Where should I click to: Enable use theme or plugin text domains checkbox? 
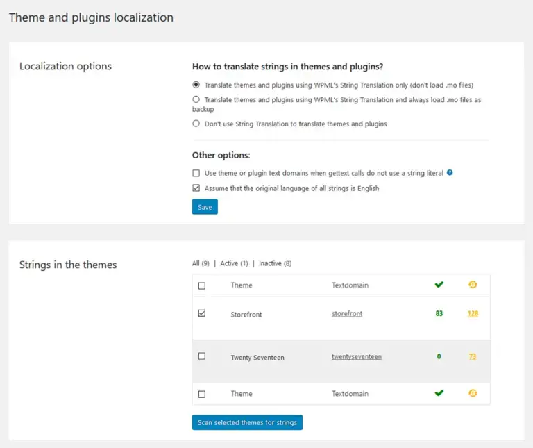(x=196, y=173)
